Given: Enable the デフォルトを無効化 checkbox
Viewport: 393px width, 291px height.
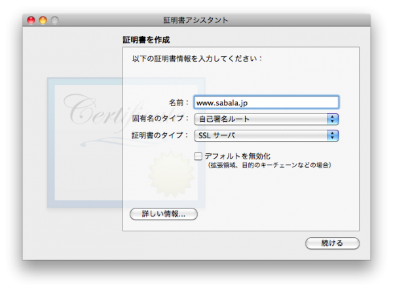Looking at the screenshot, I should (x=198, y=156).
